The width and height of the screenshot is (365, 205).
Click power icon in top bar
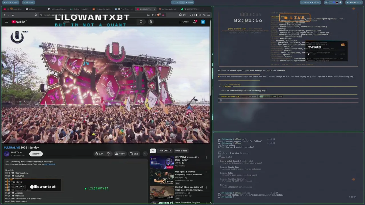[x=360, y=2]
